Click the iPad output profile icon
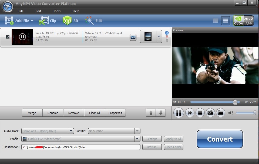259x164 pixels. point(148,36)
